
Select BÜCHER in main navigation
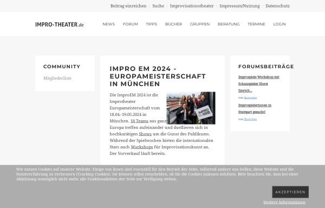point(173,24)
